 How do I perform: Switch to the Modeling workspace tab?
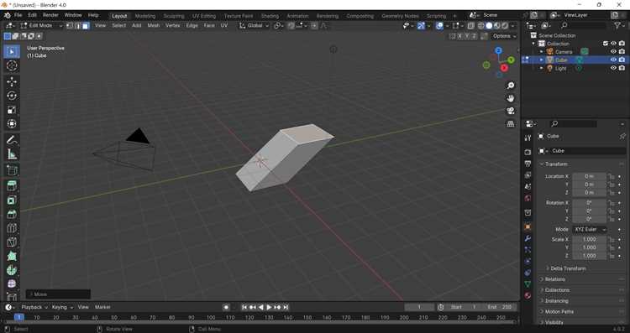click(x=145, y=16)
